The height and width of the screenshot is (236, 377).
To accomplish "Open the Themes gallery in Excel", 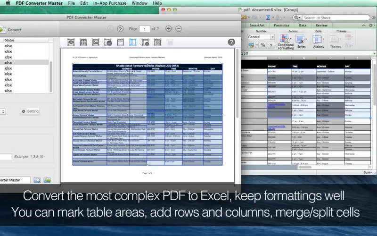I will (336, 42).
